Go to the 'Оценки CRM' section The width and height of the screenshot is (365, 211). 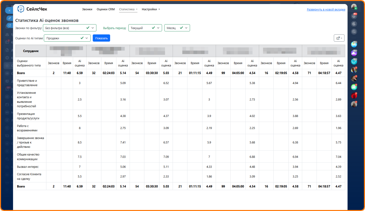[105, 9]
